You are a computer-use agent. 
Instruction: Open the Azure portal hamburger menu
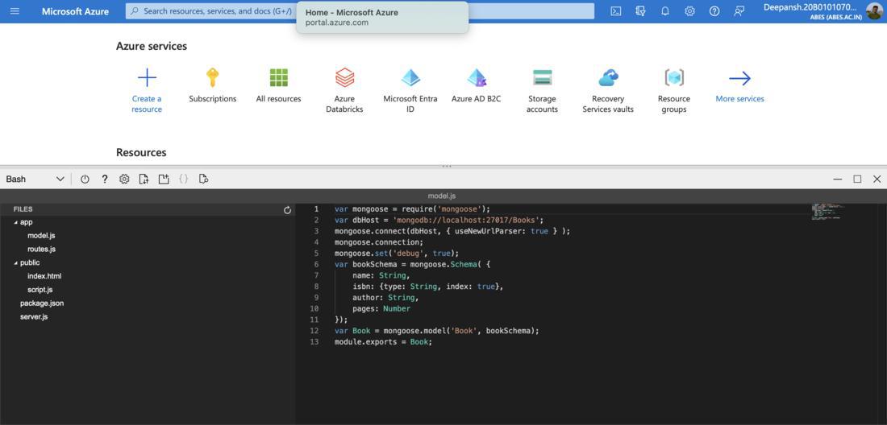click(x=15, y=10)
